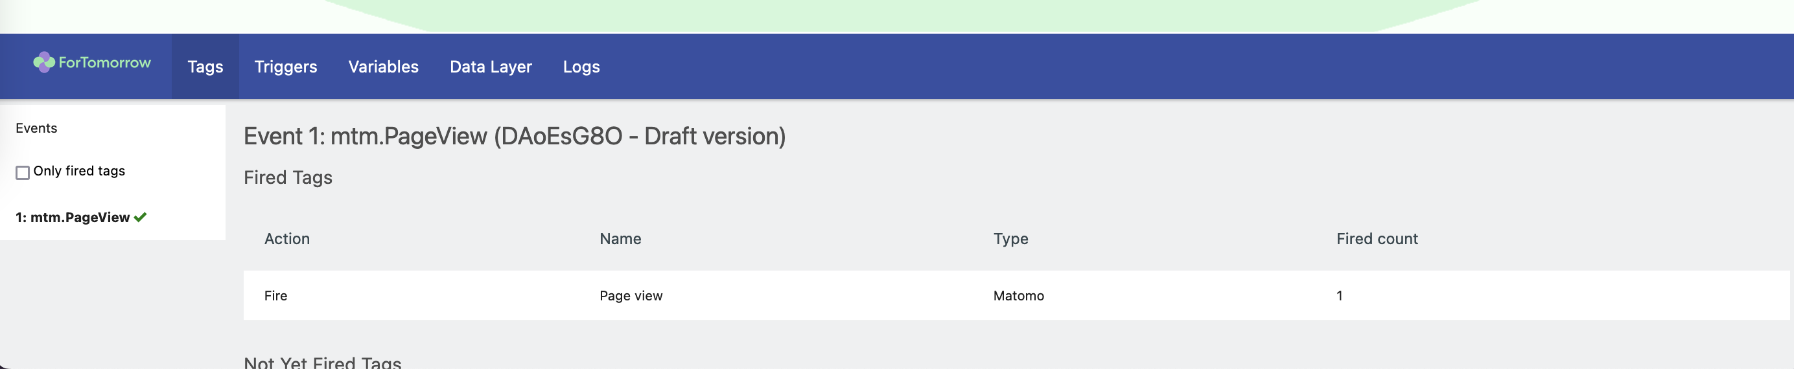Click the Action column header
1794x369 pixels.
pos(287,239)
